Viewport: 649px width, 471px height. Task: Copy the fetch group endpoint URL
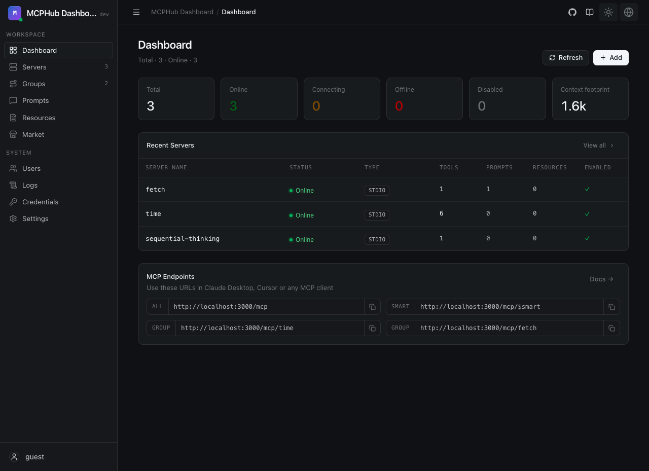[x=611, y=328]
